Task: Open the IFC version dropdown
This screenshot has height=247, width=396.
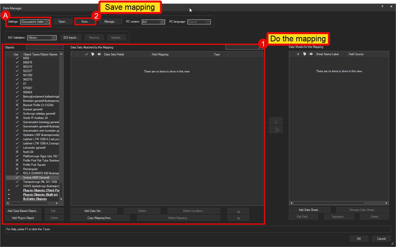Action: point(162,22)
